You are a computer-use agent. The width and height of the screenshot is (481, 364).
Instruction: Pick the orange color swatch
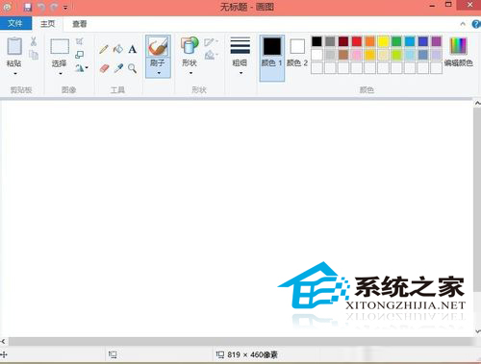point(369,41)
